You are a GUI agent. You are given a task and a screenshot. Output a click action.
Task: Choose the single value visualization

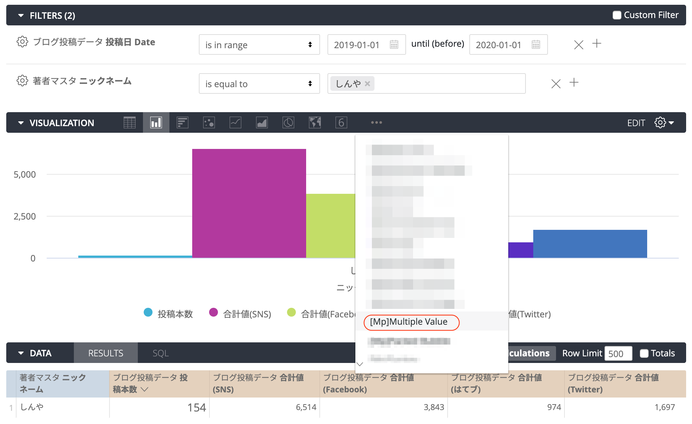tap(341, 122)
